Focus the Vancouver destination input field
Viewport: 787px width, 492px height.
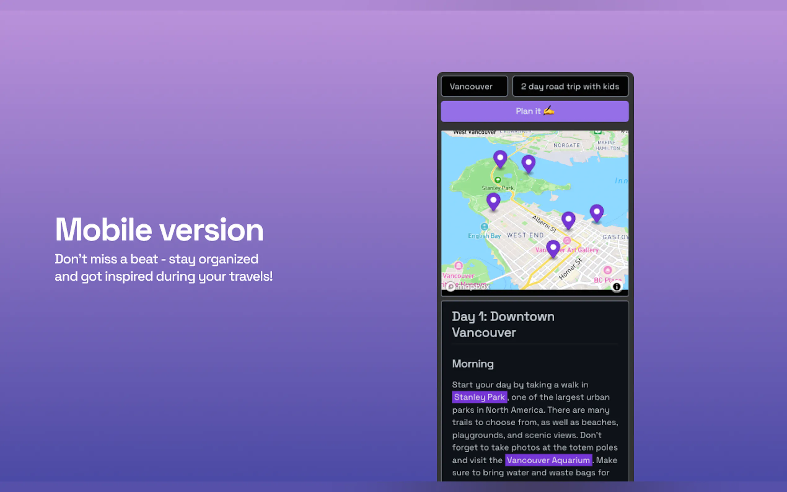[x=474, y=86]
